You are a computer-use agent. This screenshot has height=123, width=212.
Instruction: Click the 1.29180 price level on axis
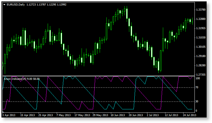201,56
